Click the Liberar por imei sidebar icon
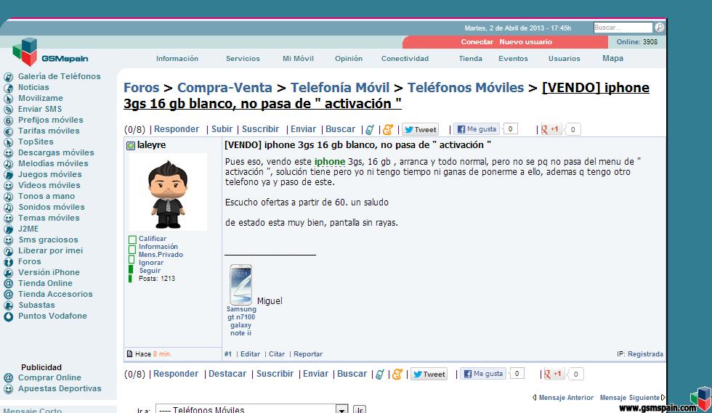 [x=8, y=251]
